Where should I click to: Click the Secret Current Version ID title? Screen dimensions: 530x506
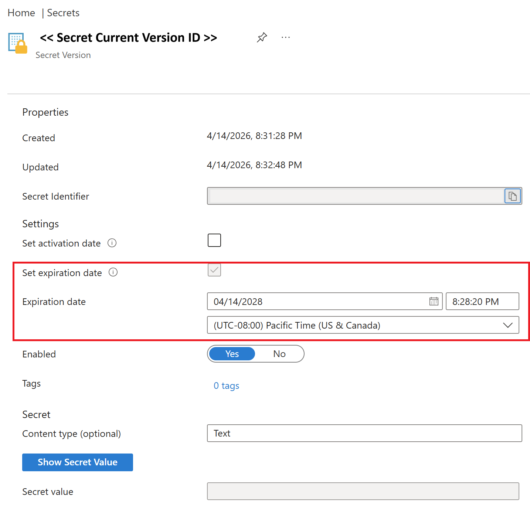click(128, 38)
